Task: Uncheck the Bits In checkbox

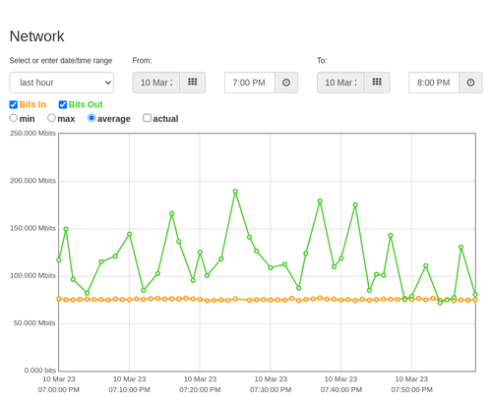Action: click(x=14, y=104)
